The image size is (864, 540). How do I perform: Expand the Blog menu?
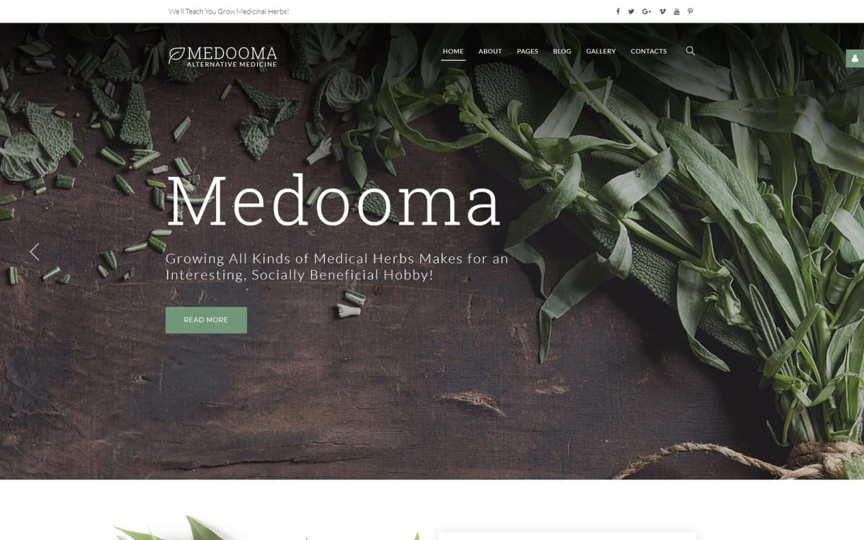click(x=562, y=52)
